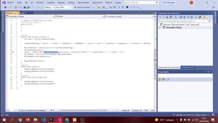This screenshot has height=123, width=218.
Task: Click the New Project toolbar icon
Action: pyautogui.click(x=16, y=8)
